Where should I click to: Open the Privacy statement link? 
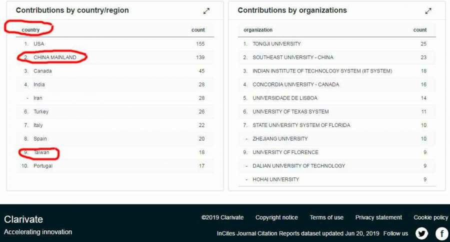point(378,217)
